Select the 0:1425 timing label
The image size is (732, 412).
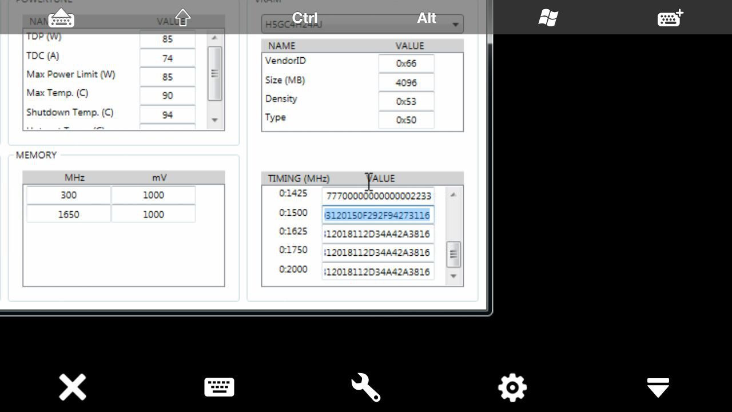click(293, 193)
